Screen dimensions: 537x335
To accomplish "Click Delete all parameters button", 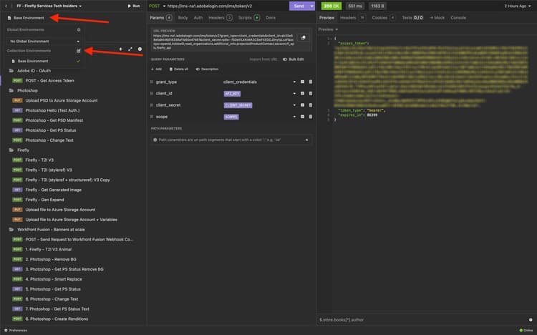I will (179, 69).
